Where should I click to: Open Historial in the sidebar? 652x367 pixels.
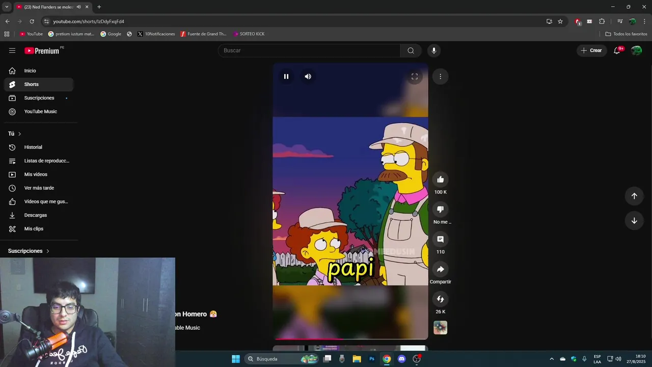(x=39, y=147)
